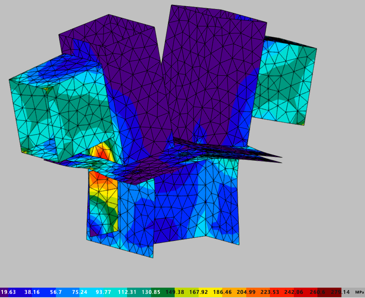Select the 93.77 cyan legend swatch
Viewport: 365px width, 298px height.
click(x=103, y=292)
